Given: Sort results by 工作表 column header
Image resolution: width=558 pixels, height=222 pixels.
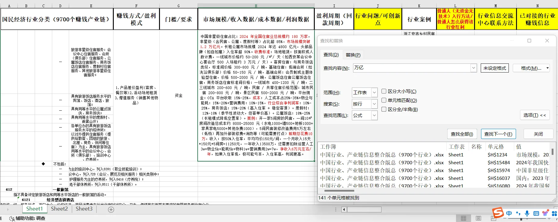Looking at the screenshot, I should (x=458, y=147).
